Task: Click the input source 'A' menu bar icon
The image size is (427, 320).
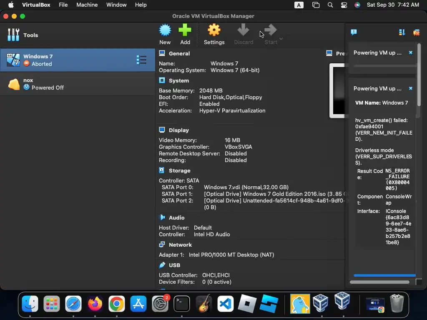Action: click(299, 5)
